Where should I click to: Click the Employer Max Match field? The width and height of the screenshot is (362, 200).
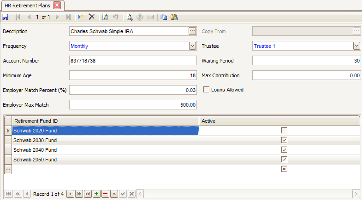point(133,105)
